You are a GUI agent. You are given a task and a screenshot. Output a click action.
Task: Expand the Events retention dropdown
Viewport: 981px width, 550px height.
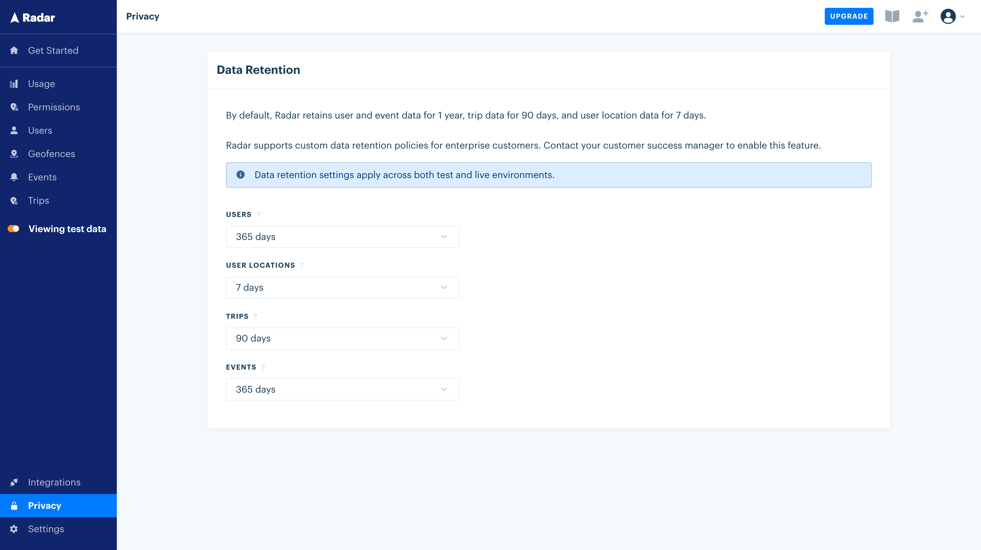pos(342,389)
